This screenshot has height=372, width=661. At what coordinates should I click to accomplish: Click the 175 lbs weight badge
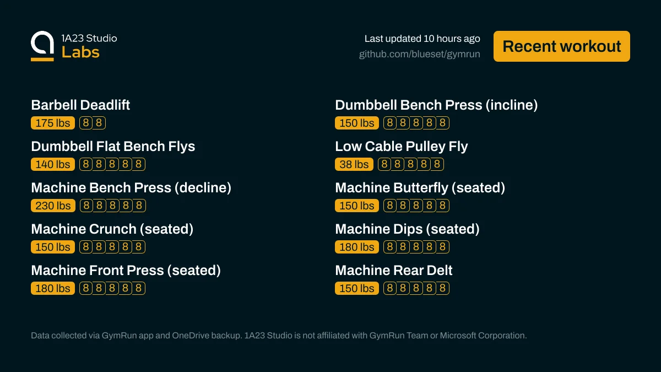click(53, 123)
